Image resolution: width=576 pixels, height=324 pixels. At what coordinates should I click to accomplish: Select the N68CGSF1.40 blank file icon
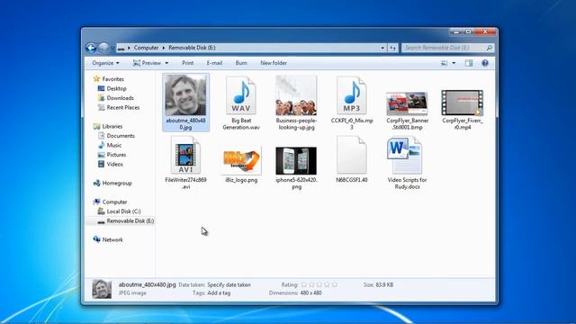pos(352,155)
